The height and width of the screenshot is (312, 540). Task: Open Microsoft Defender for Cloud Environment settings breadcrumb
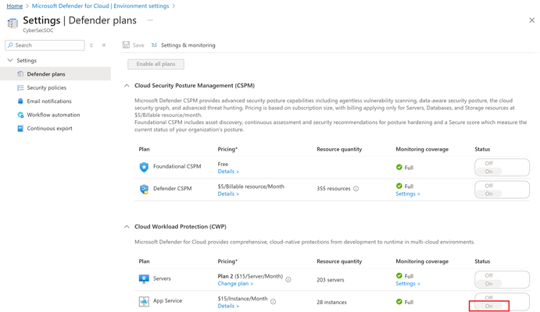pyautogui.click(x=100, y=5)
